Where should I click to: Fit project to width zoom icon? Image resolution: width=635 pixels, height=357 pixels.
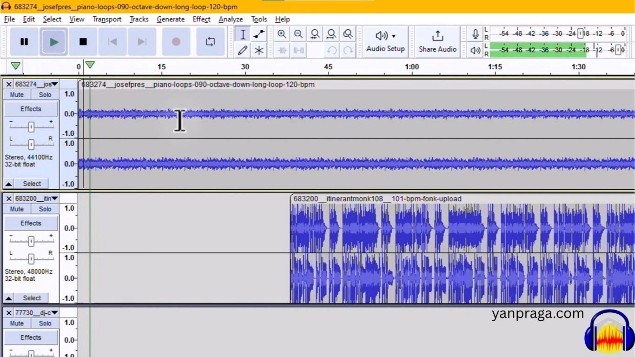click(x=331, y=34)
